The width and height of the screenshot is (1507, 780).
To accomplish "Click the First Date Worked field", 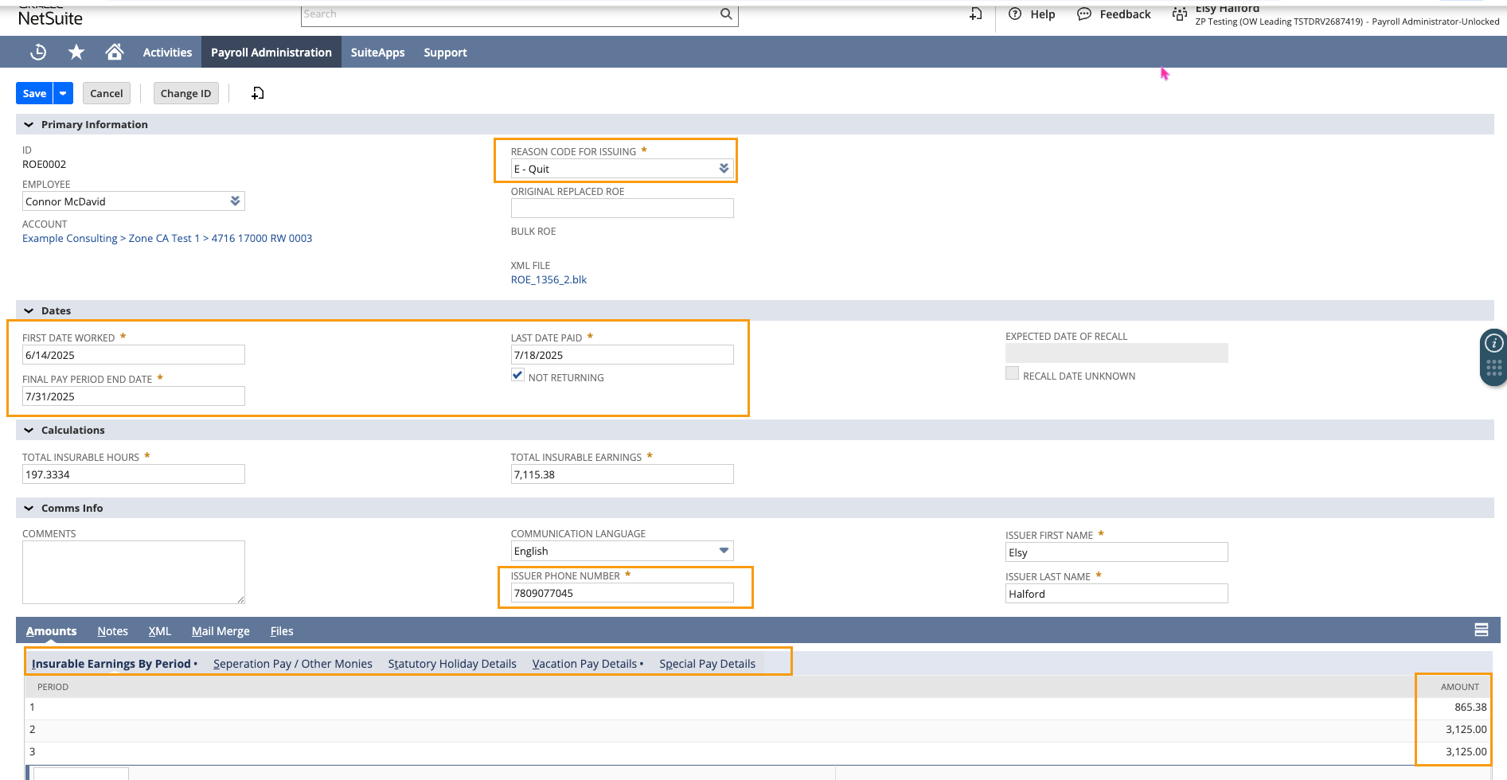I will (133, 355).
